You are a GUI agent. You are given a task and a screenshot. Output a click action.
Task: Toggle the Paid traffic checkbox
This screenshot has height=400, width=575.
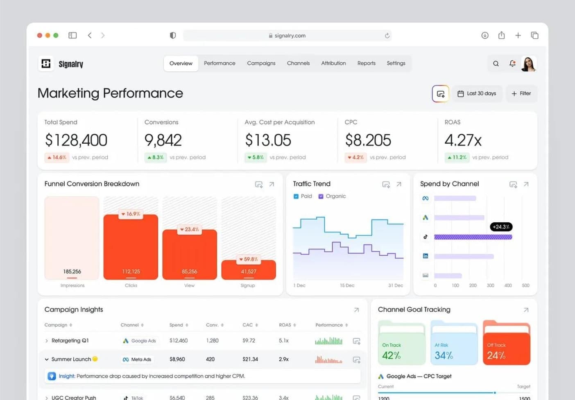296,197
